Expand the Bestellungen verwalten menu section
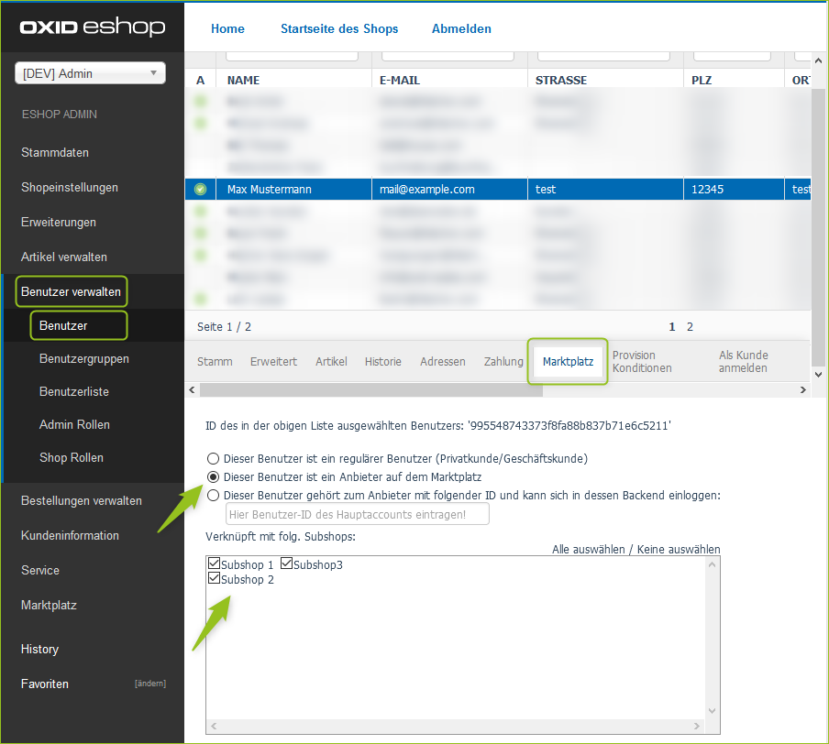This screenshot has height=744, width=829. click(x=82, y=501)
